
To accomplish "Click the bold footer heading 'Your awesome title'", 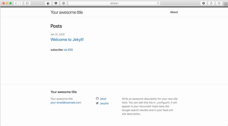I will tap(64, 92).
